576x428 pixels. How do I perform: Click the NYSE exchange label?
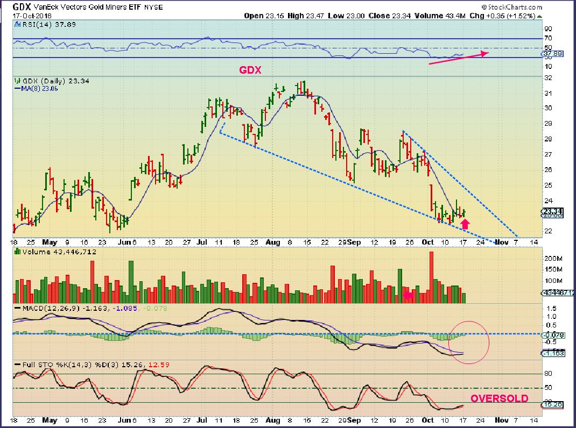tap(153, 7)
